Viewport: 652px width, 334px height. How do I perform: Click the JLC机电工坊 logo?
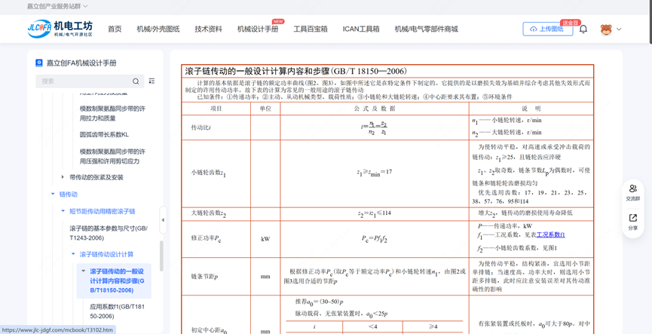(x=60, y=29)
